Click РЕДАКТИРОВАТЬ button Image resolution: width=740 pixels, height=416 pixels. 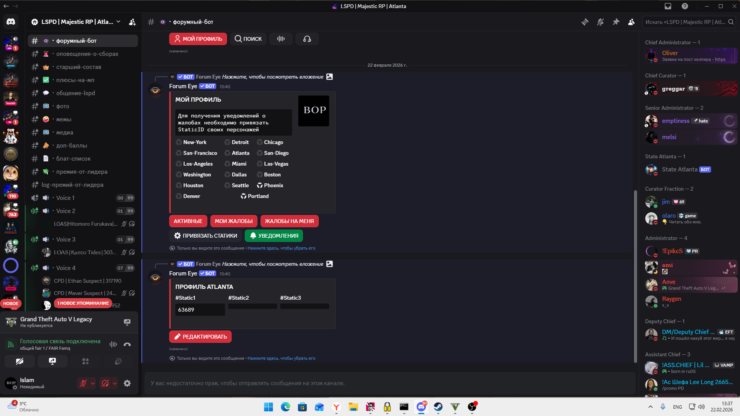[x=200, y=337]
